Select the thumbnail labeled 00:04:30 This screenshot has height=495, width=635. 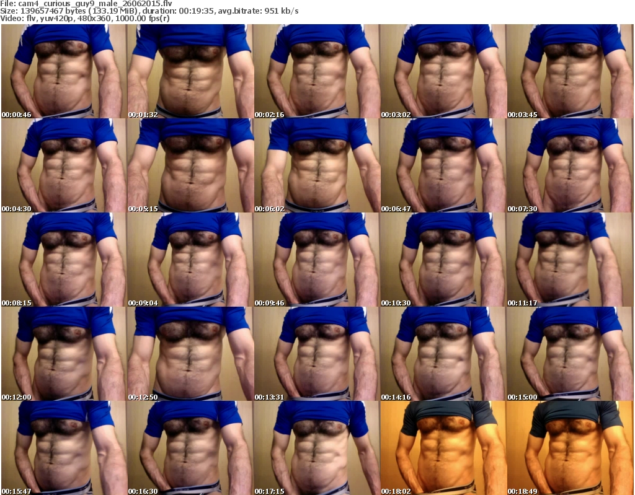[63, 165]
